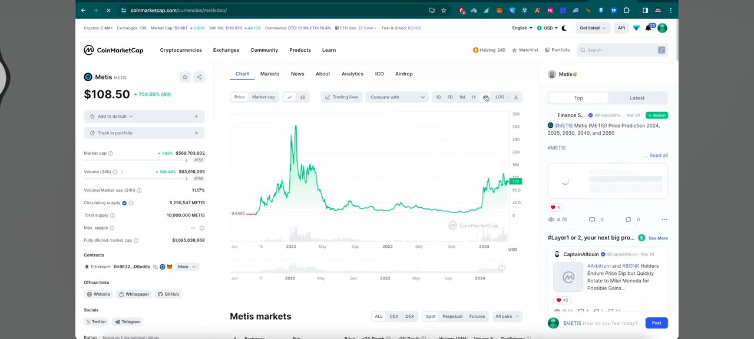Switch to candlestick chart style

[303, 97]
